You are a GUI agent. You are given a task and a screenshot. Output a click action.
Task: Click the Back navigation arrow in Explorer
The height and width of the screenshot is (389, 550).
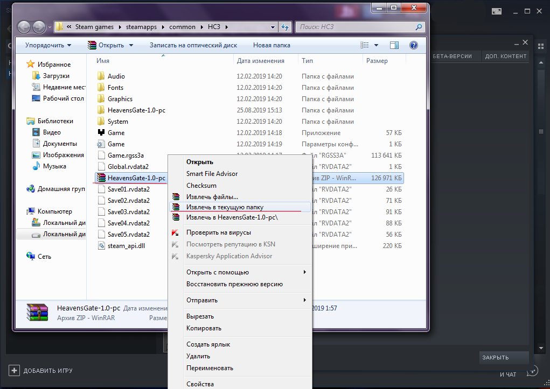pos(24,27)
